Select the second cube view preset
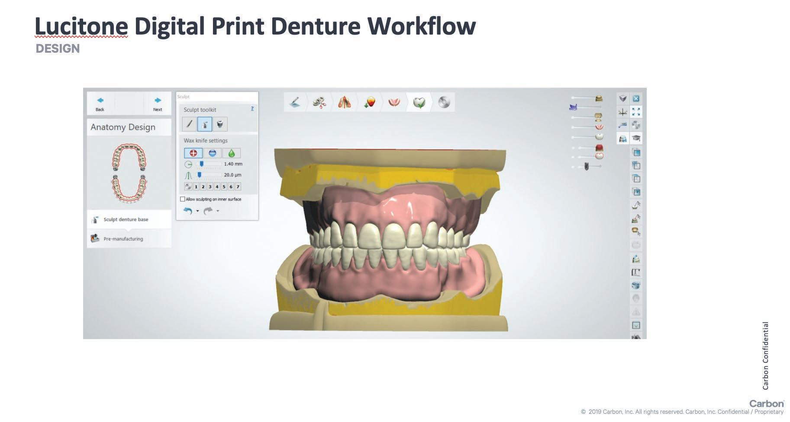Viewport: 790px width, 422px height. (636, 165)
